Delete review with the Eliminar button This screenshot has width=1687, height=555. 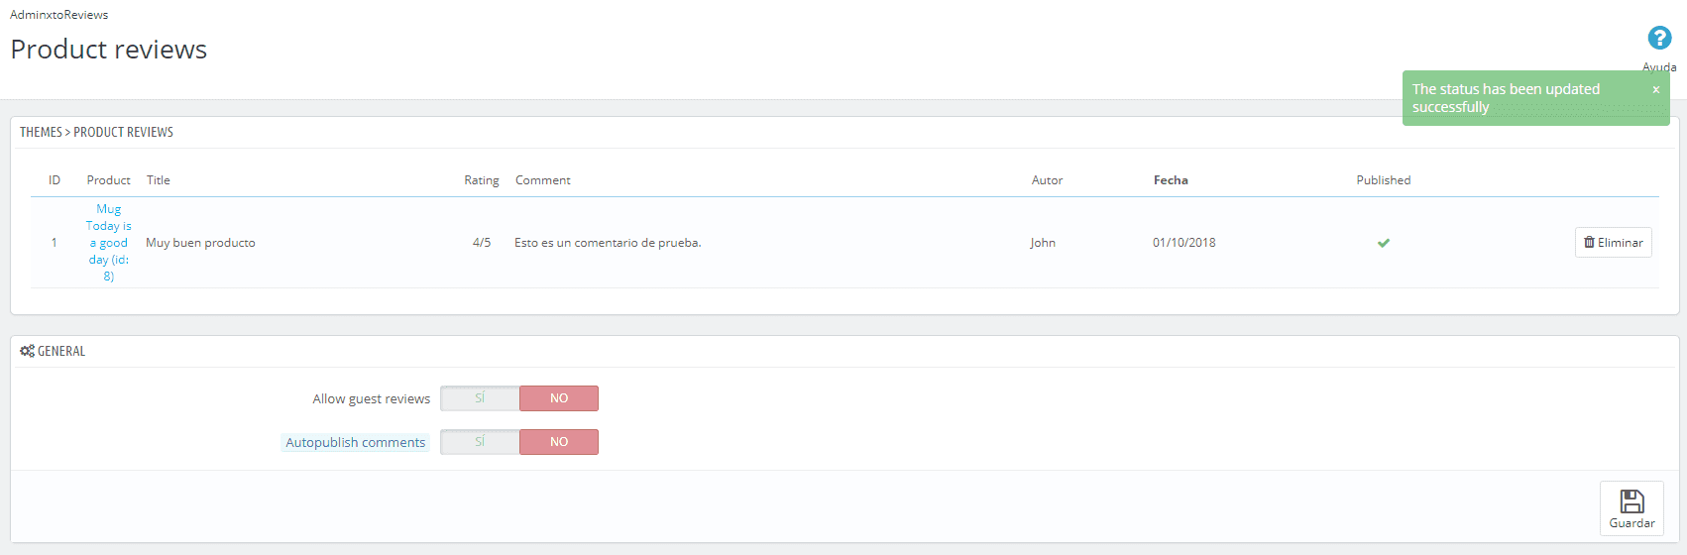click(x=1613, y=243)
